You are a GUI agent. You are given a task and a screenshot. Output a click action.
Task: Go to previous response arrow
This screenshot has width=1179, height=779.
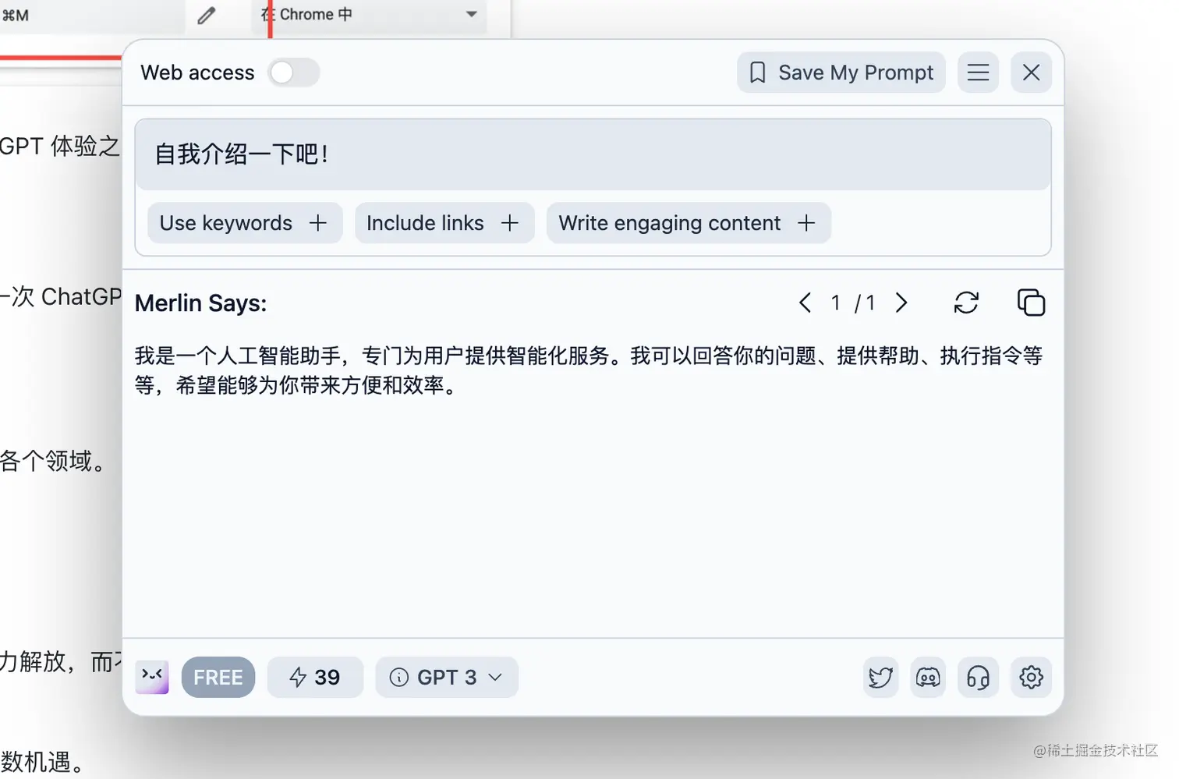805,303
